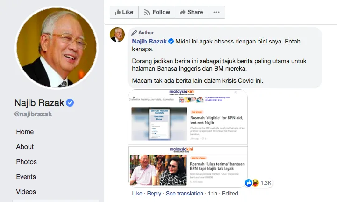Screen dimensions: 337x202
Task: Reply to the comment
Action: [x=154, y=194]
